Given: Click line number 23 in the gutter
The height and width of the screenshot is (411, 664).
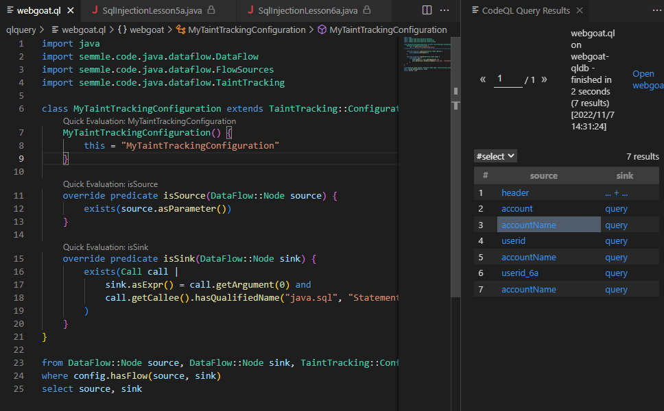Looking at the screenshot, I should [19, 363].
